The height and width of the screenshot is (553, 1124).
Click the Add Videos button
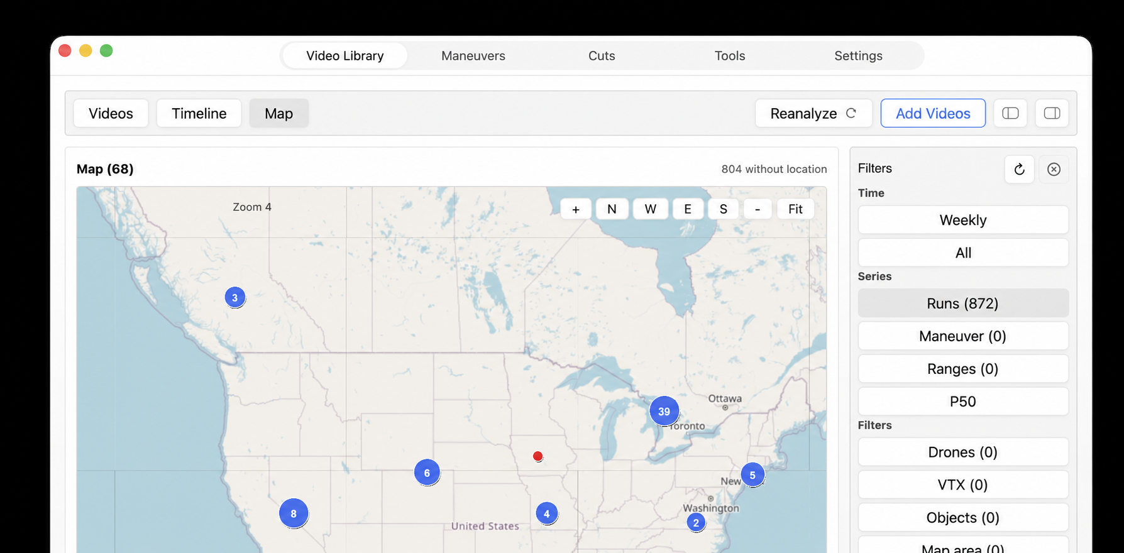[x=933, y=113]
